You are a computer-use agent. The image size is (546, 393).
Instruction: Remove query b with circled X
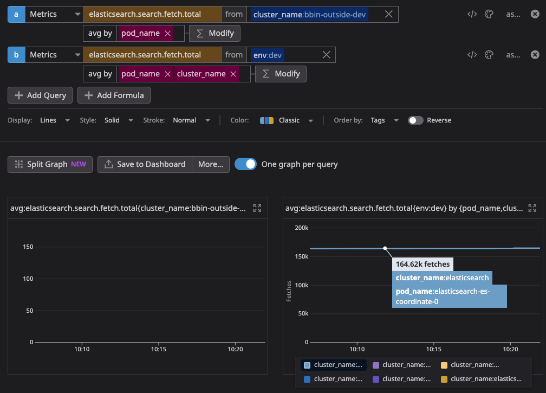(x=535, y=55)
